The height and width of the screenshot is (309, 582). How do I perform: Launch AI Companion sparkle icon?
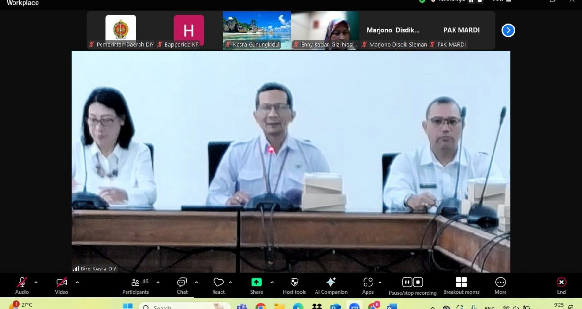pyautogui.click(x=331, y=283)
